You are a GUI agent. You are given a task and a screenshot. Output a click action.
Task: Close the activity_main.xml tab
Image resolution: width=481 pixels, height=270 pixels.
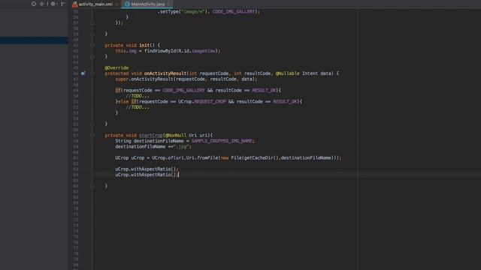pos(117,4)
